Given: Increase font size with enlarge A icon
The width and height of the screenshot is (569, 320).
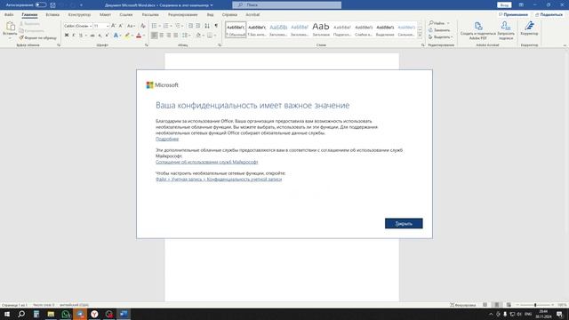Looking at the screenshot, I should (113, 26).
